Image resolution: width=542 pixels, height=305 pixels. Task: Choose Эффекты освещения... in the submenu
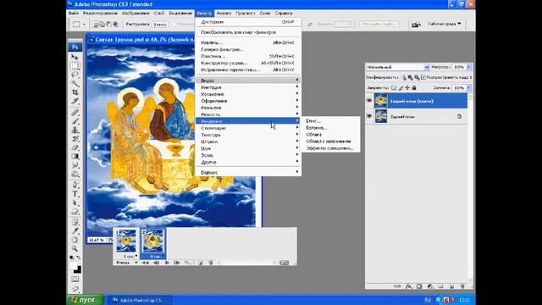(x=330, y=148)
